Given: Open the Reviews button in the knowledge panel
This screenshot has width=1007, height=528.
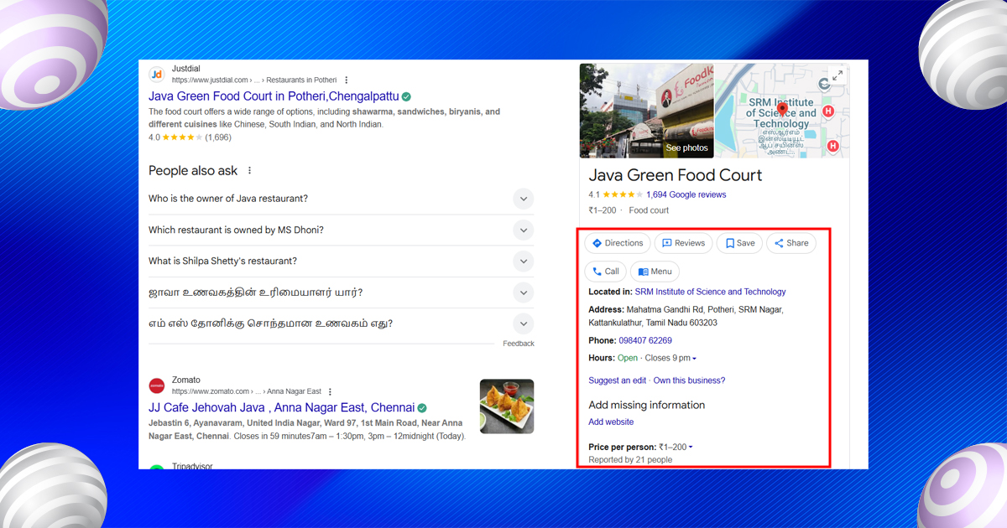Looking at the screenshot, I should click(x=683, y=243).
